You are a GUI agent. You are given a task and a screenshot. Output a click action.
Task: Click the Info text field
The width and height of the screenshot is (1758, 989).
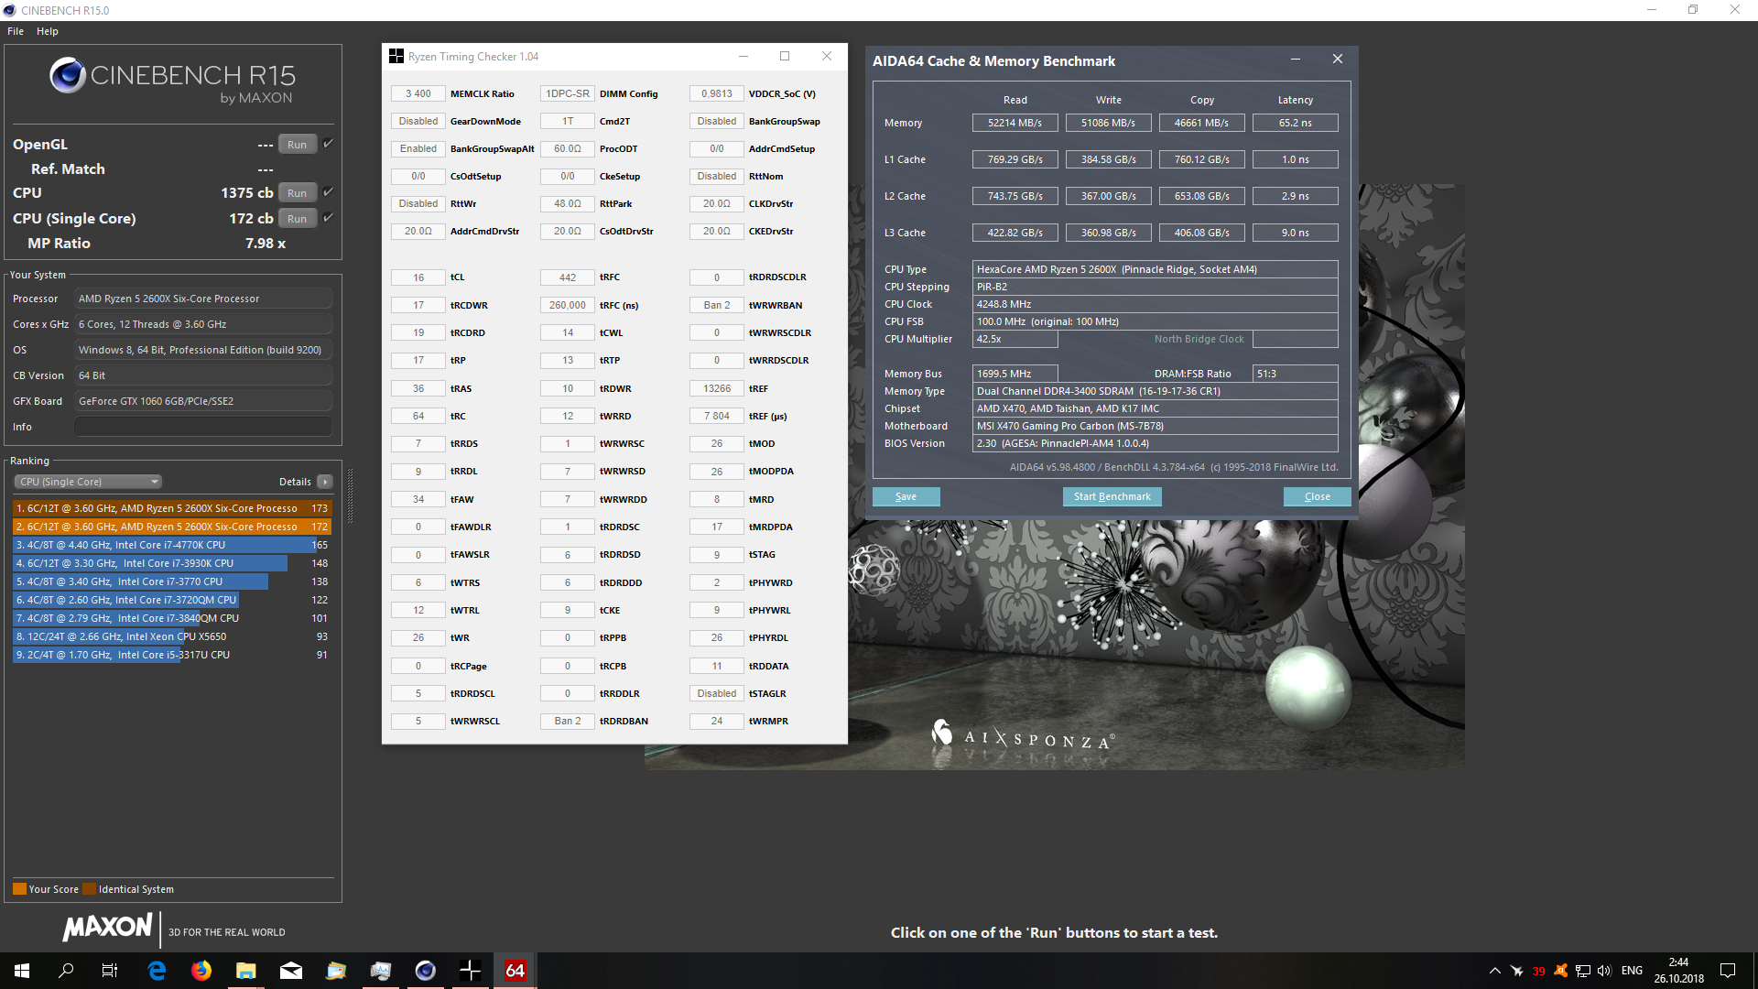[202, 427]
